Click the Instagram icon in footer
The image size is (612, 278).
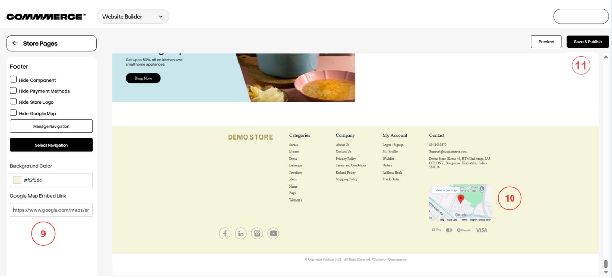coord(257,234)
